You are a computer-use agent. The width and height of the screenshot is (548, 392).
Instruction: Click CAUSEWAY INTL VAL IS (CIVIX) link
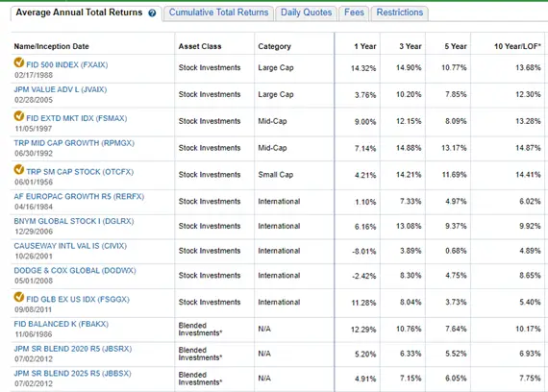[x=70, y=246]
